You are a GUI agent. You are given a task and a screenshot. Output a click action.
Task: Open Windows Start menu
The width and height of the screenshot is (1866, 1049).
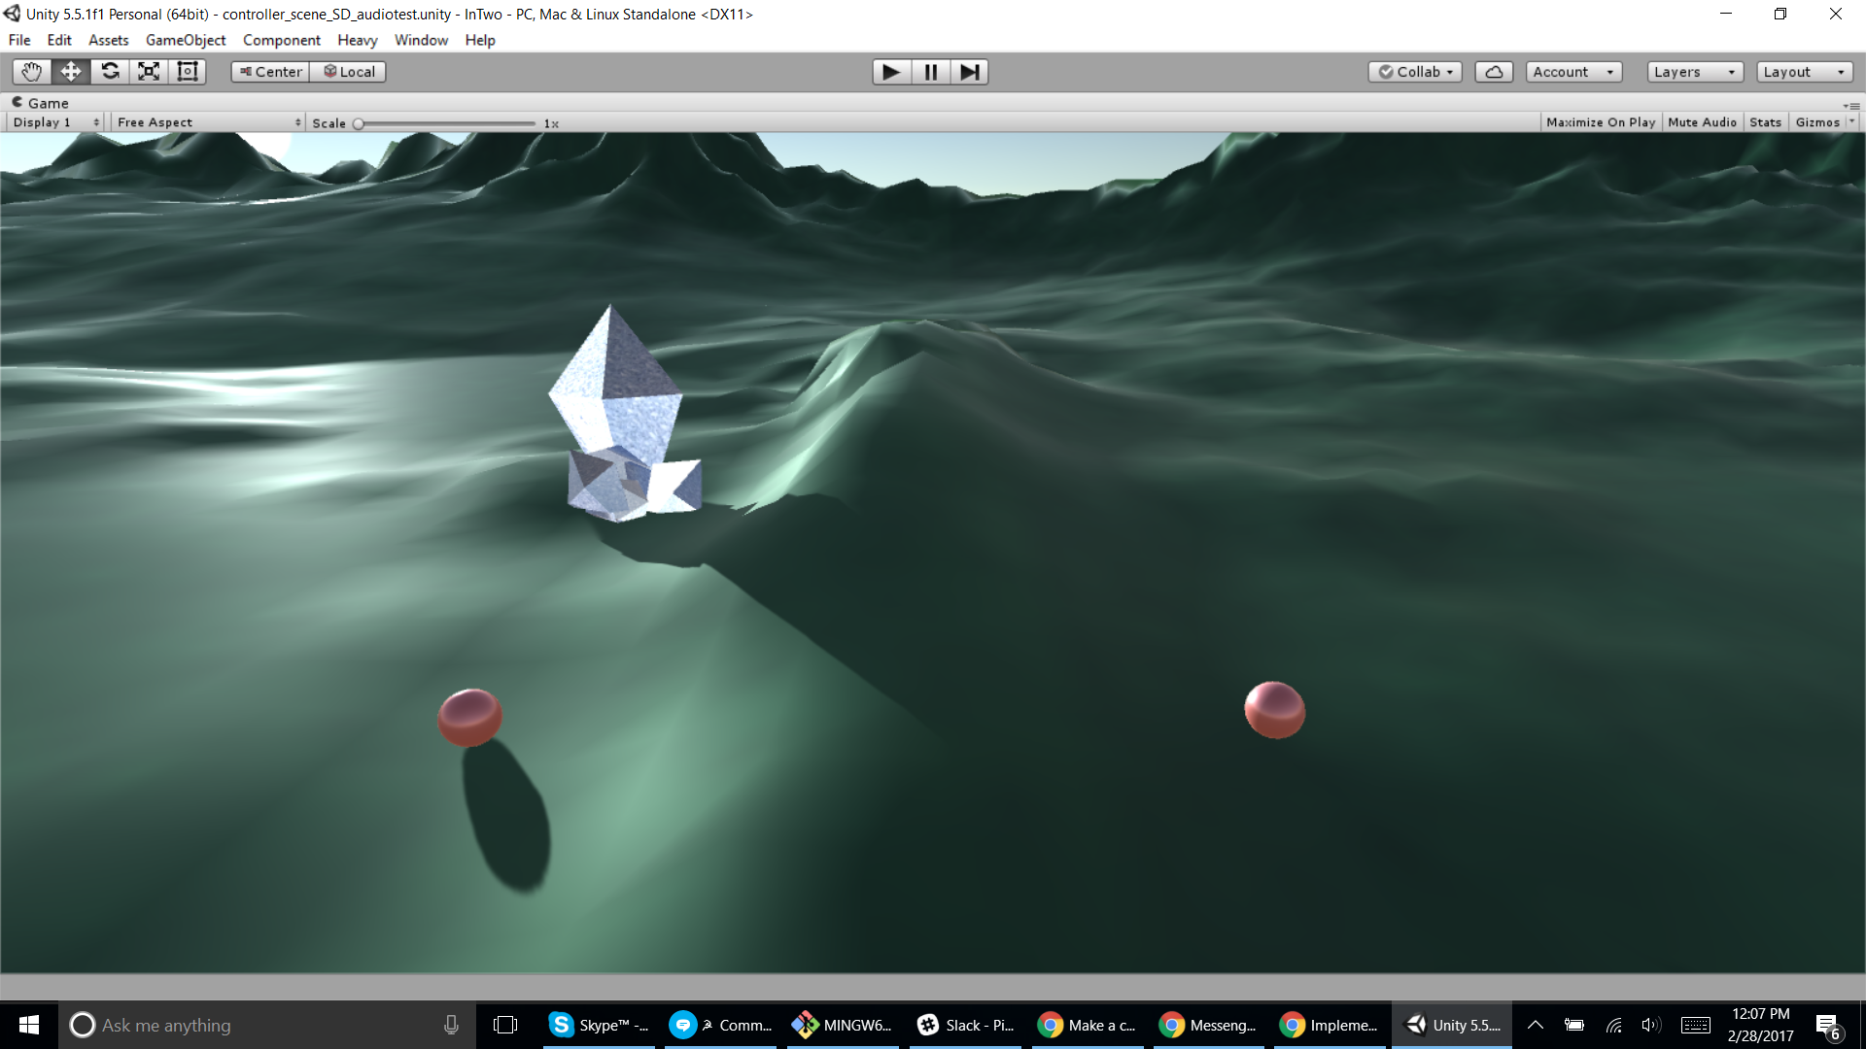click(x=29, y=1025)
